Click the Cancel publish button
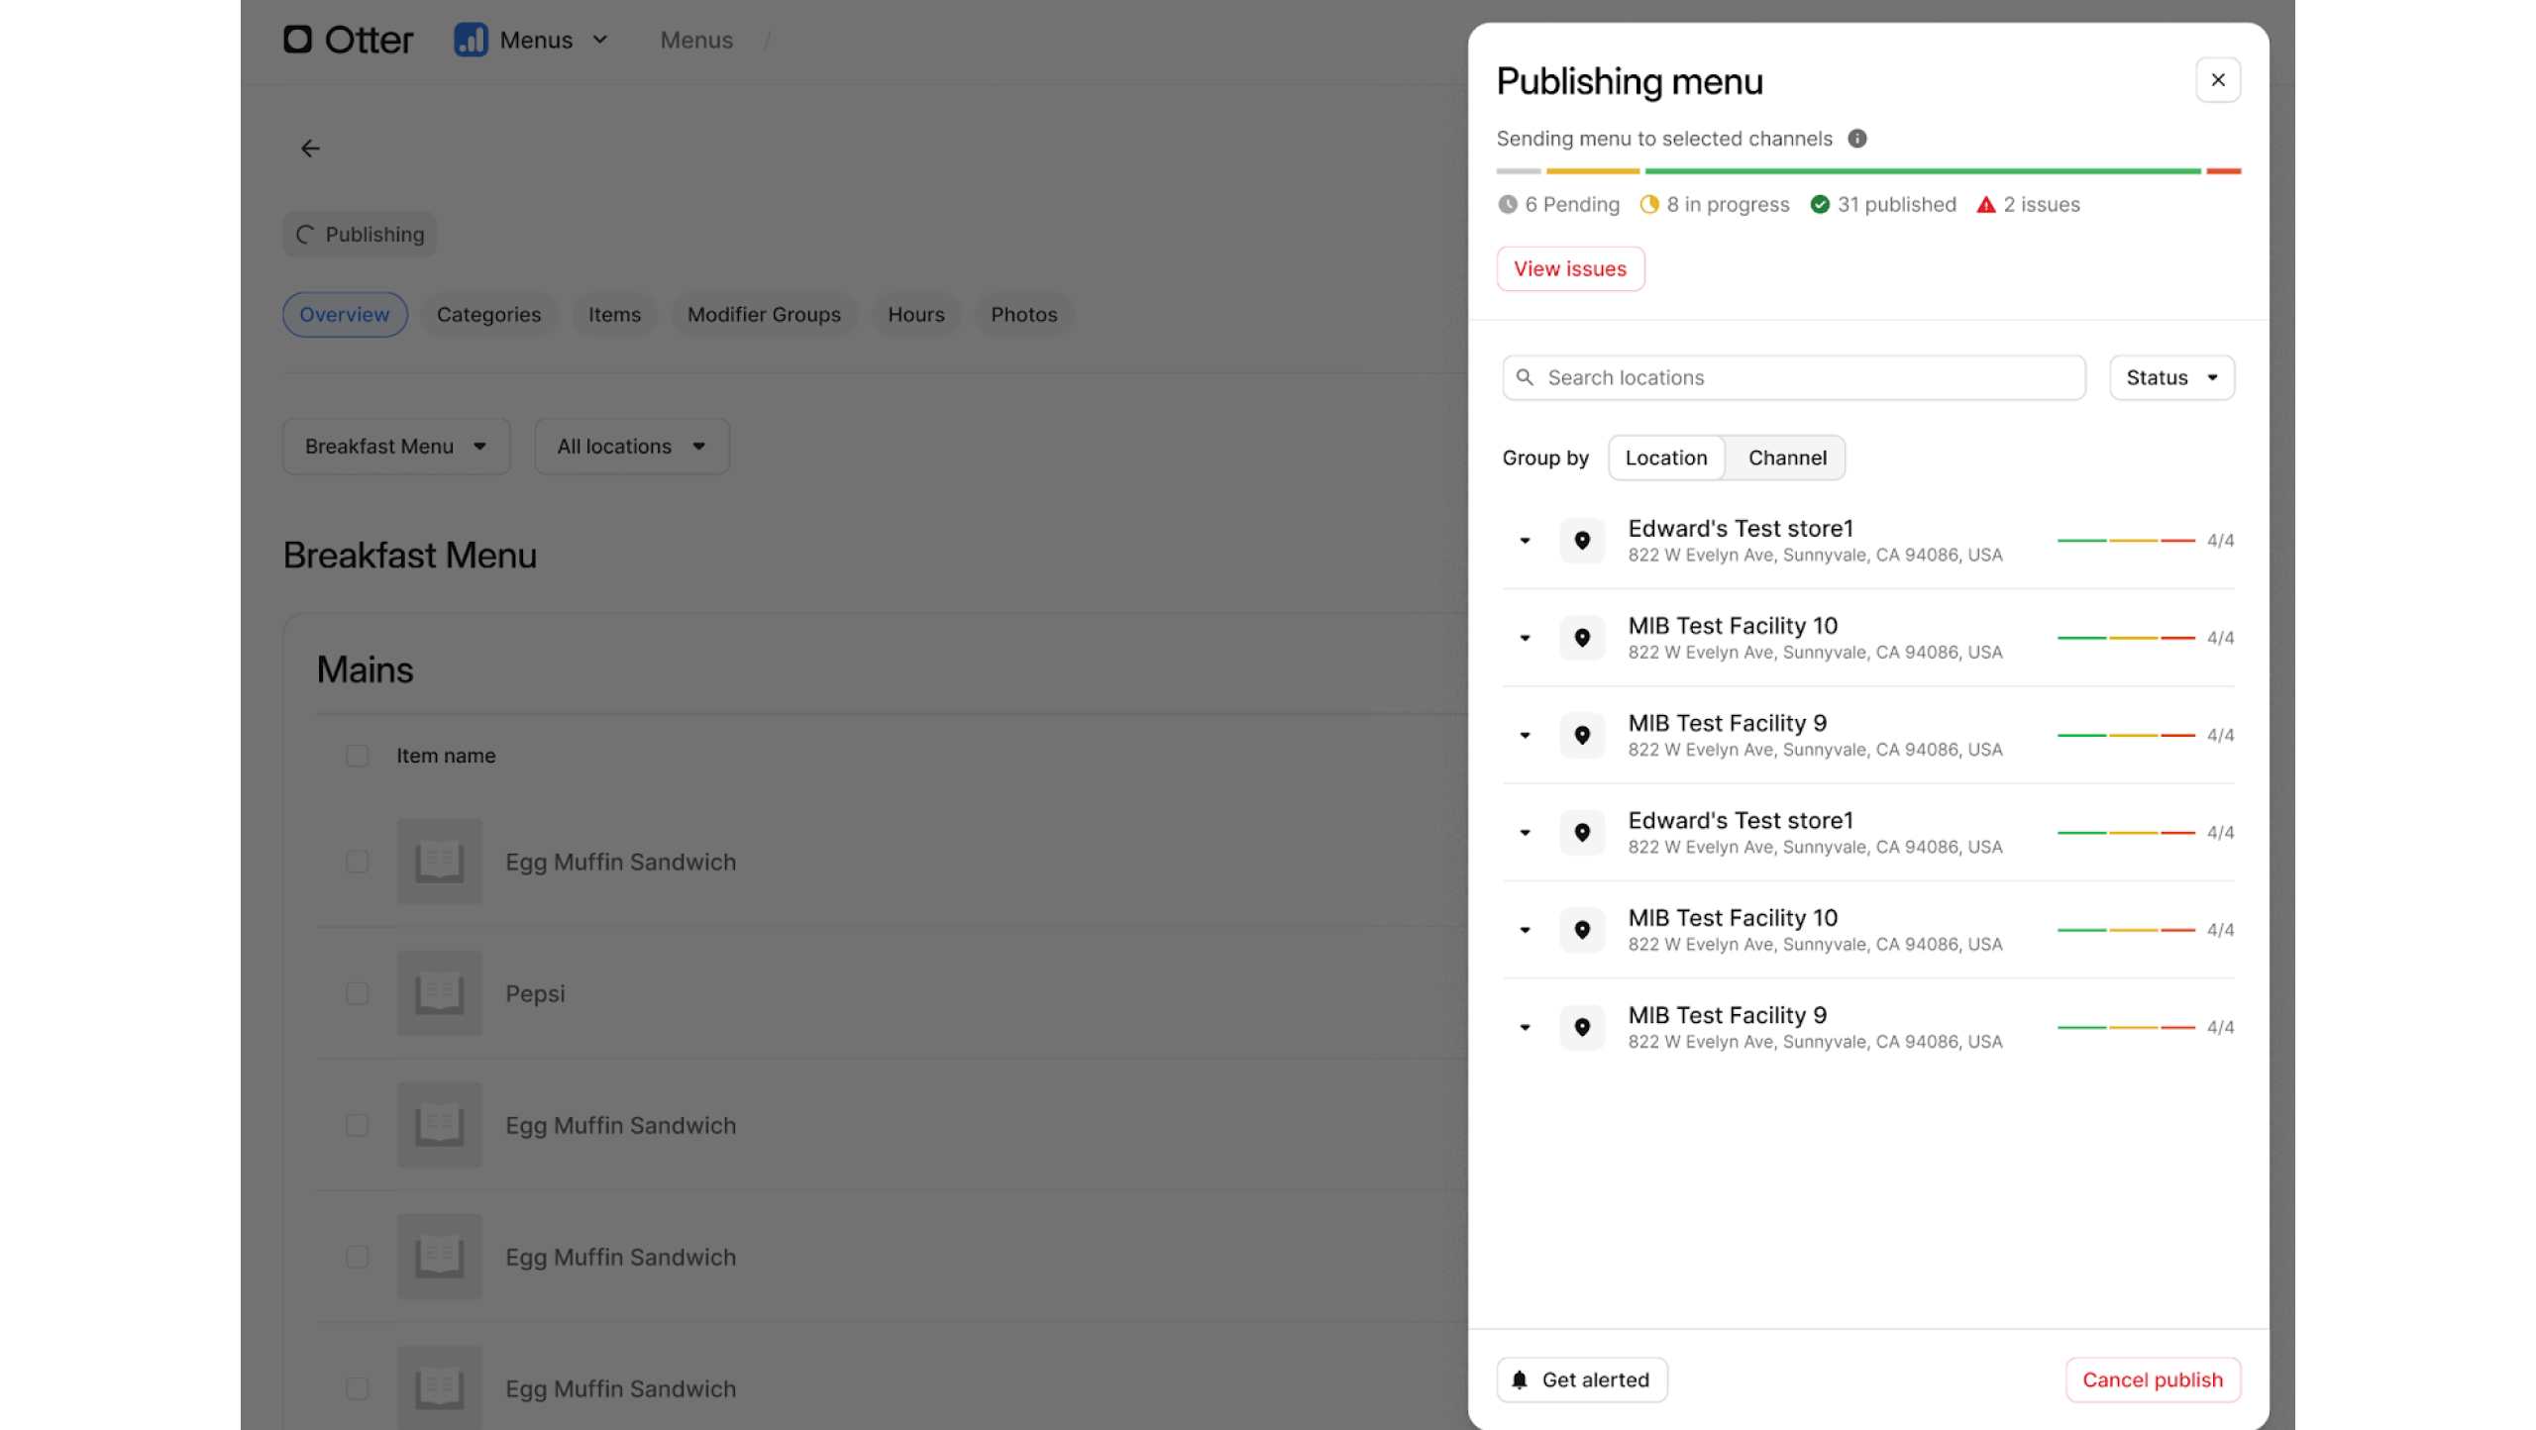This screenshot has width=2536, height=1430. click(x=2152, y=1379)
